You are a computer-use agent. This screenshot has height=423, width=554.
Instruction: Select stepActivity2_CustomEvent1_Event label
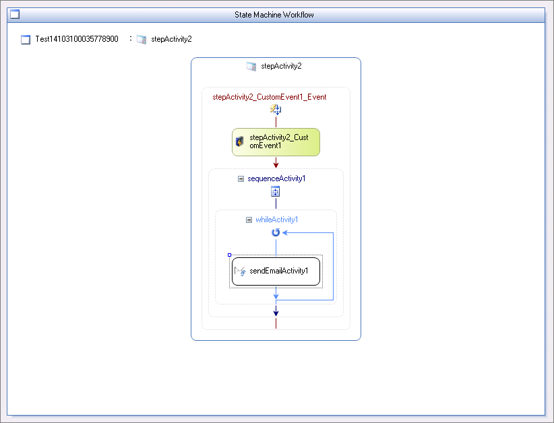click(x=269, y=97)
